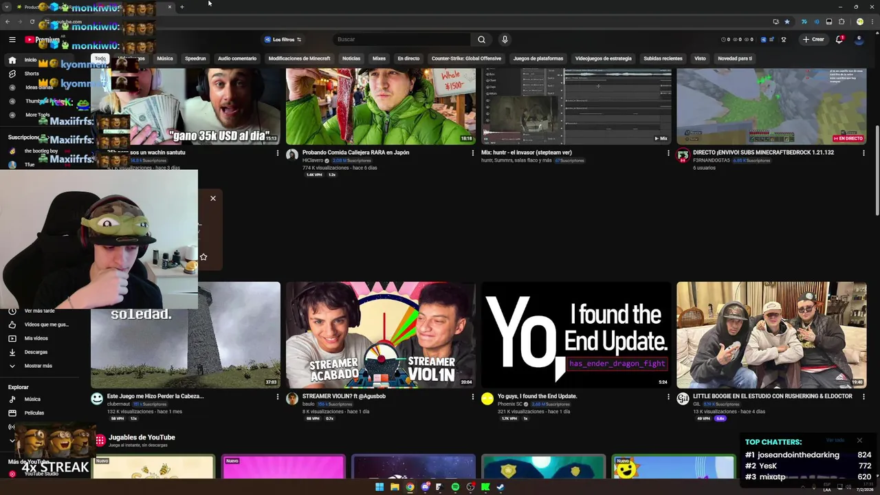Open HiClavero channel link

coord(312,160)
